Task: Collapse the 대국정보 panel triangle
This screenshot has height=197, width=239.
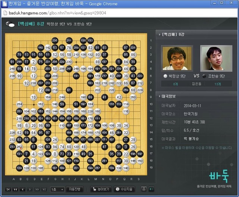Action: (x=159, y=96)
